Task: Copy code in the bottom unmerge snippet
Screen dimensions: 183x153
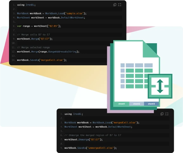Action: (162, 114)
